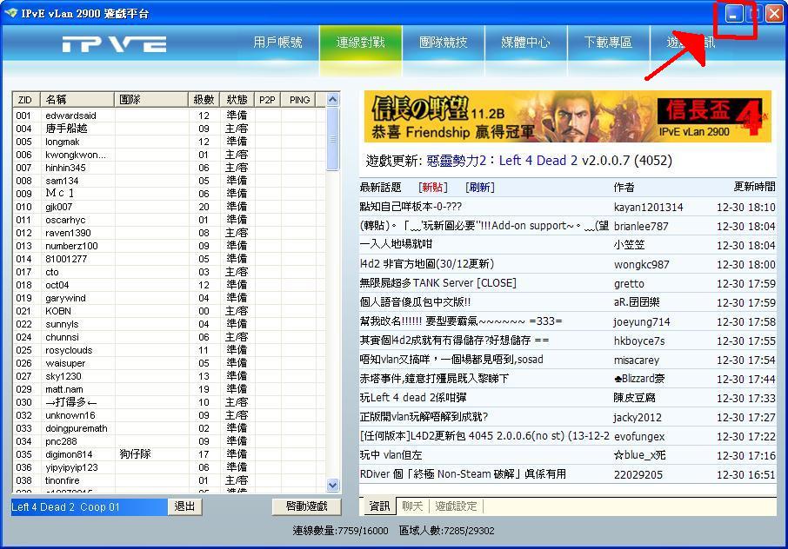Select player doingpuremath in list
Image resolution: width=788 pixels, height=549 pixels.
point(77,428)
